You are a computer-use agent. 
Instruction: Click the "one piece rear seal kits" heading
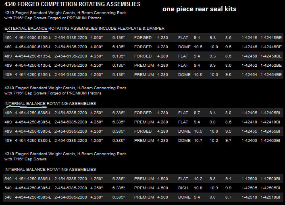point(199,9)
